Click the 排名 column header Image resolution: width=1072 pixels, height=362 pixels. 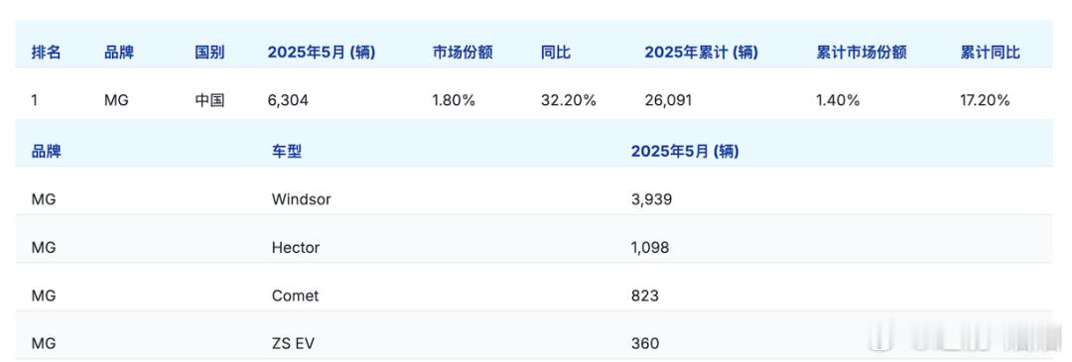(46, 53)
